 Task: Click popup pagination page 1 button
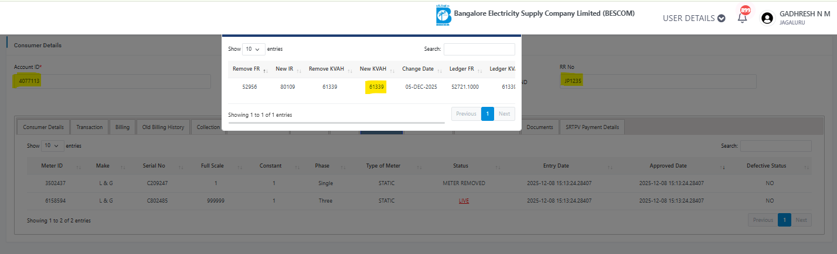pos(487,114)
